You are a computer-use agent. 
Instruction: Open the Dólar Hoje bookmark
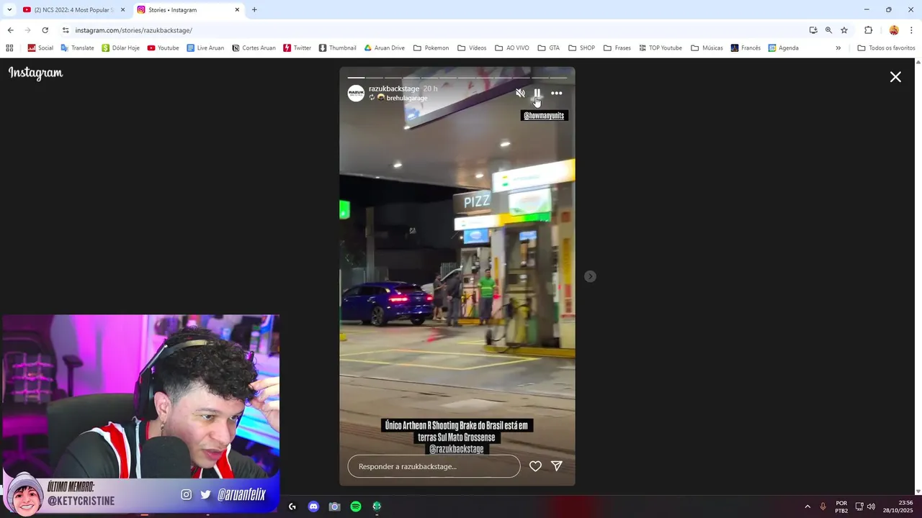(x=120, y=48)
